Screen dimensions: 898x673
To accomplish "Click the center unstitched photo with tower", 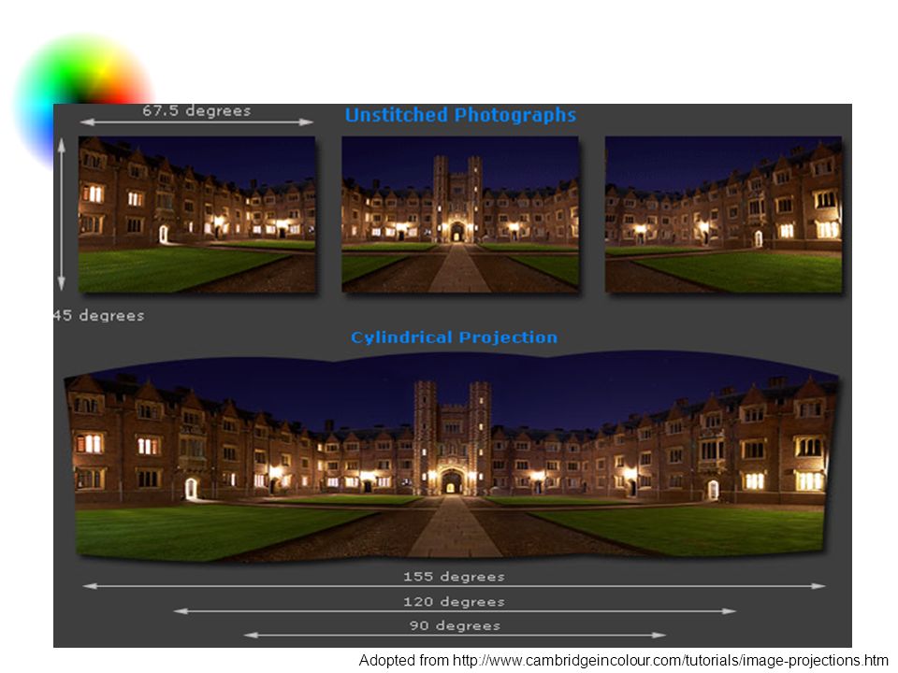I will pos(460,215).
